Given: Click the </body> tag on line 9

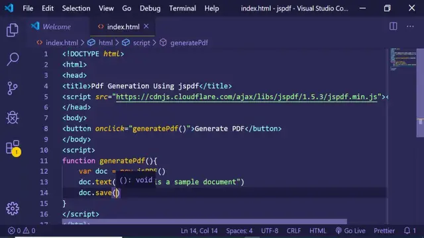Looking at the screenshot, I should click(77, 139).
